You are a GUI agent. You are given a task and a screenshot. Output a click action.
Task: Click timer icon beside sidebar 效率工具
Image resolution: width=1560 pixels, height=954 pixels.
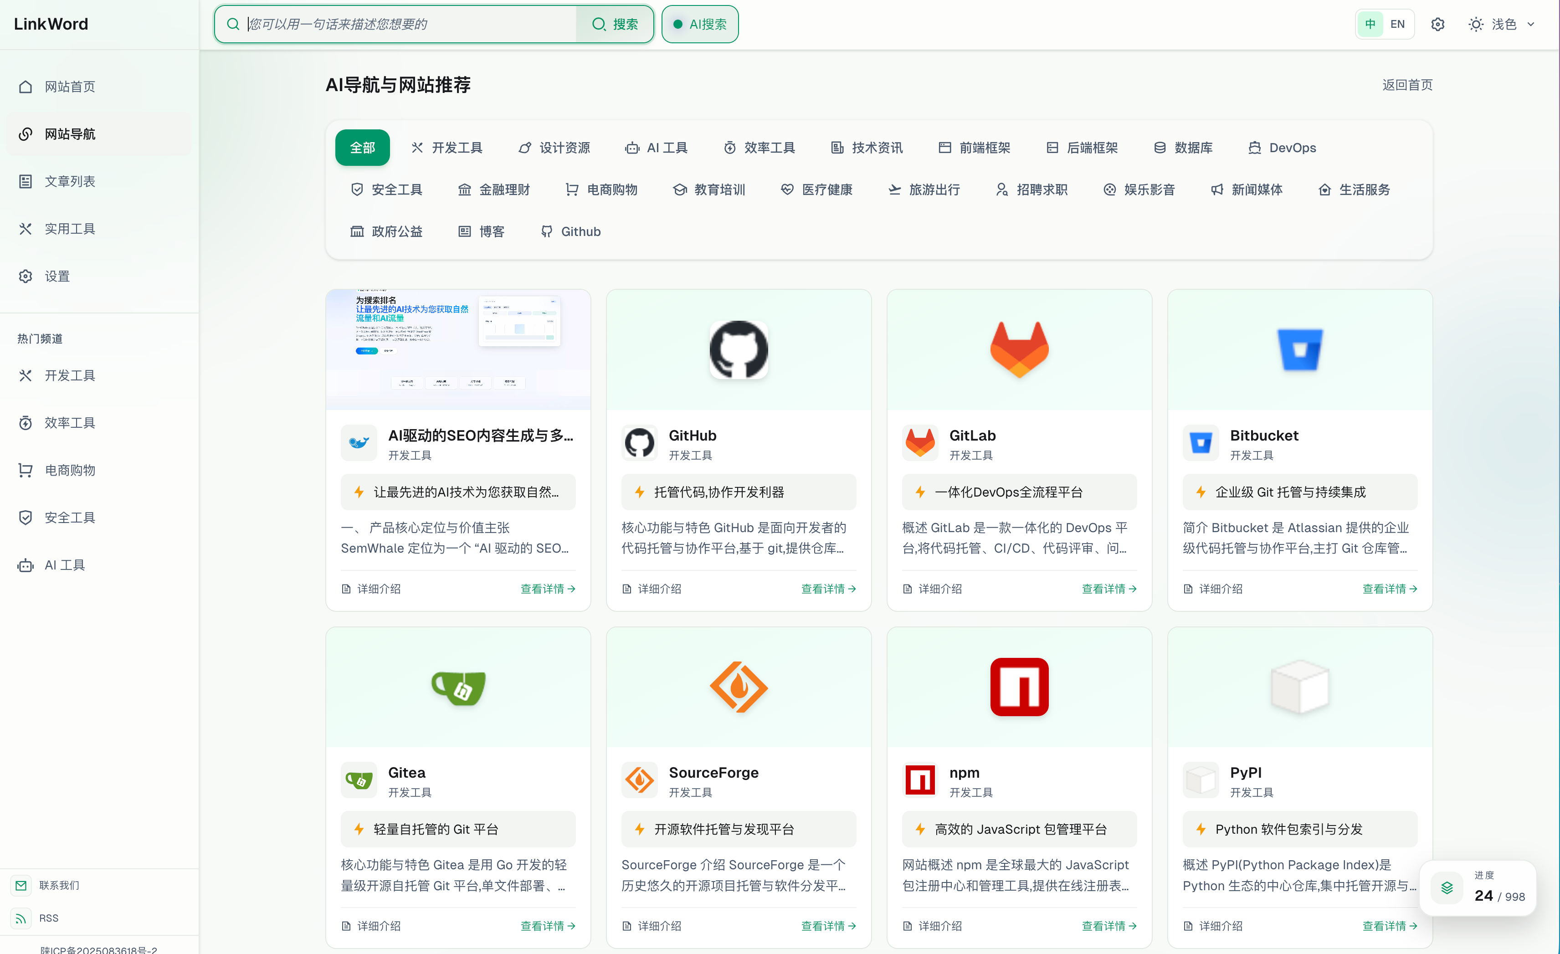26,423
